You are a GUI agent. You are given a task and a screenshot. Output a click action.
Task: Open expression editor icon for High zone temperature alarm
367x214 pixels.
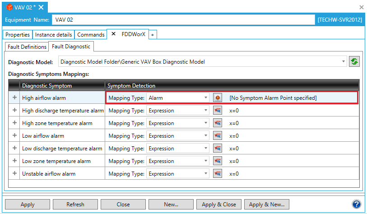pyautogui.click(x=218, y=123)
